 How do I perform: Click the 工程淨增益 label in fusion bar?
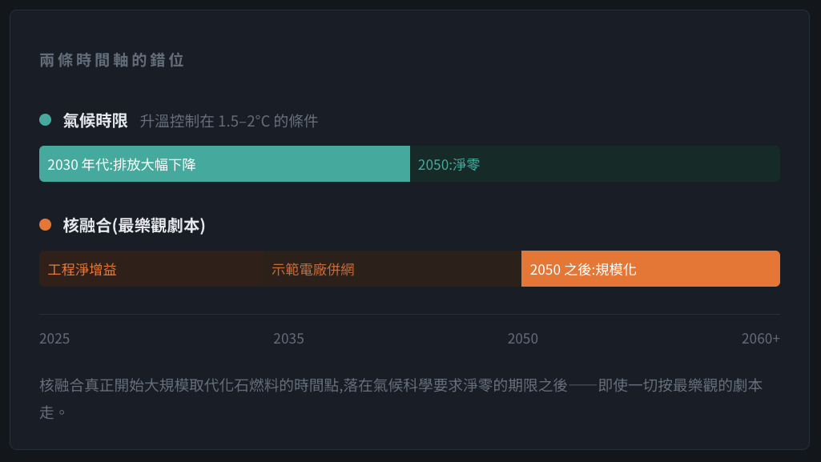83,270
